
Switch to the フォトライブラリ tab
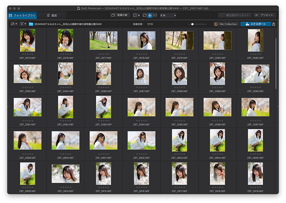(22, 15)
